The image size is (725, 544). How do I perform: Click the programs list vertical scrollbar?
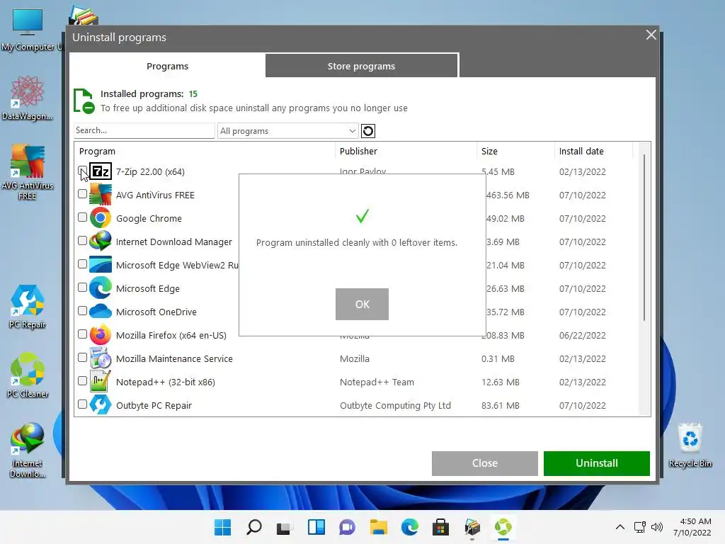tap(644, 238)
